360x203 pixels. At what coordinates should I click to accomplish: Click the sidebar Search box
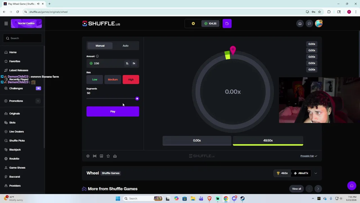point(22,38)
